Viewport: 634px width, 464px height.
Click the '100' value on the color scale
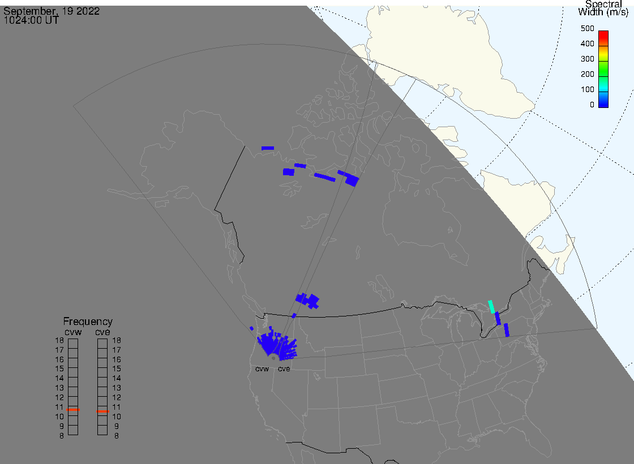(587, 90)
